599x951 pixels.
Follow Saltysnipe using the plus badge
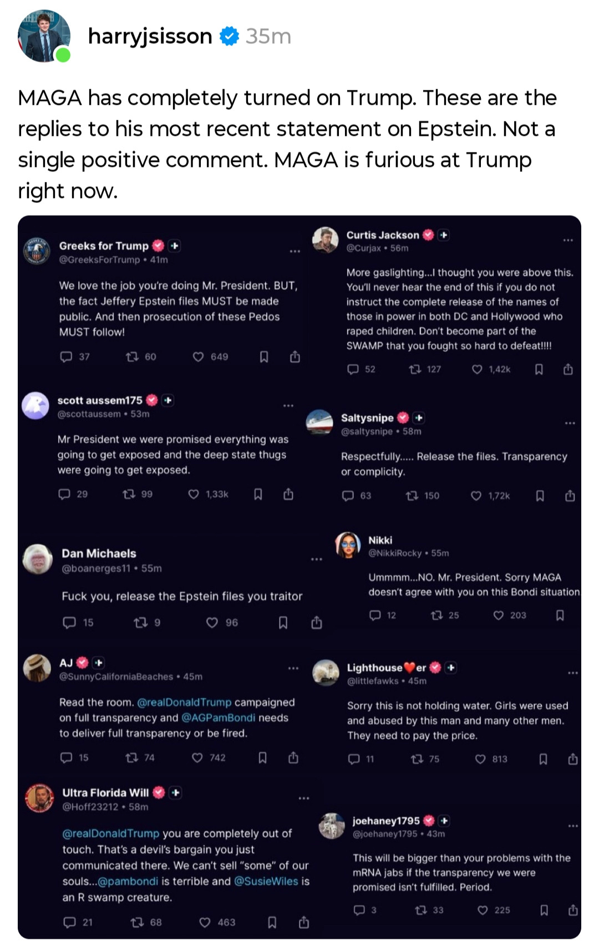(419, 418)
